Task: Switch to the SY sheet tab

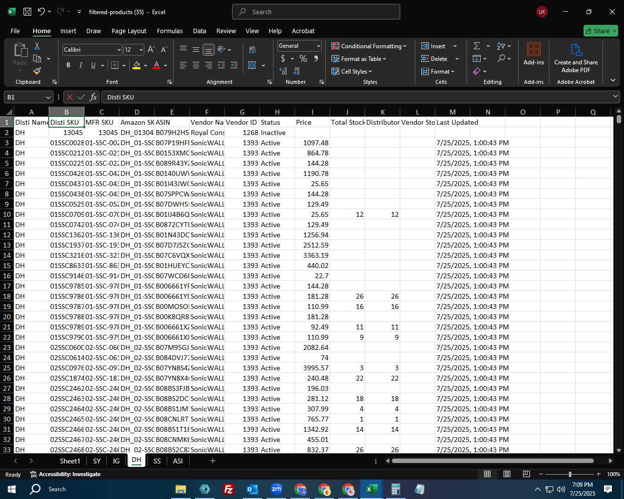Action: coord(97,461)
